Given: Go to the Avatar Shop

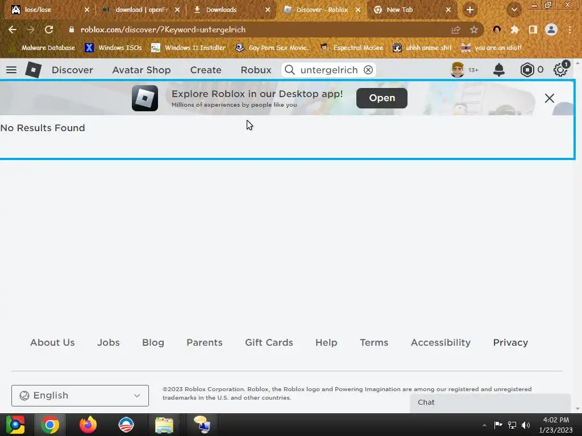Looking at the screenshot, I should pos(142,70).
